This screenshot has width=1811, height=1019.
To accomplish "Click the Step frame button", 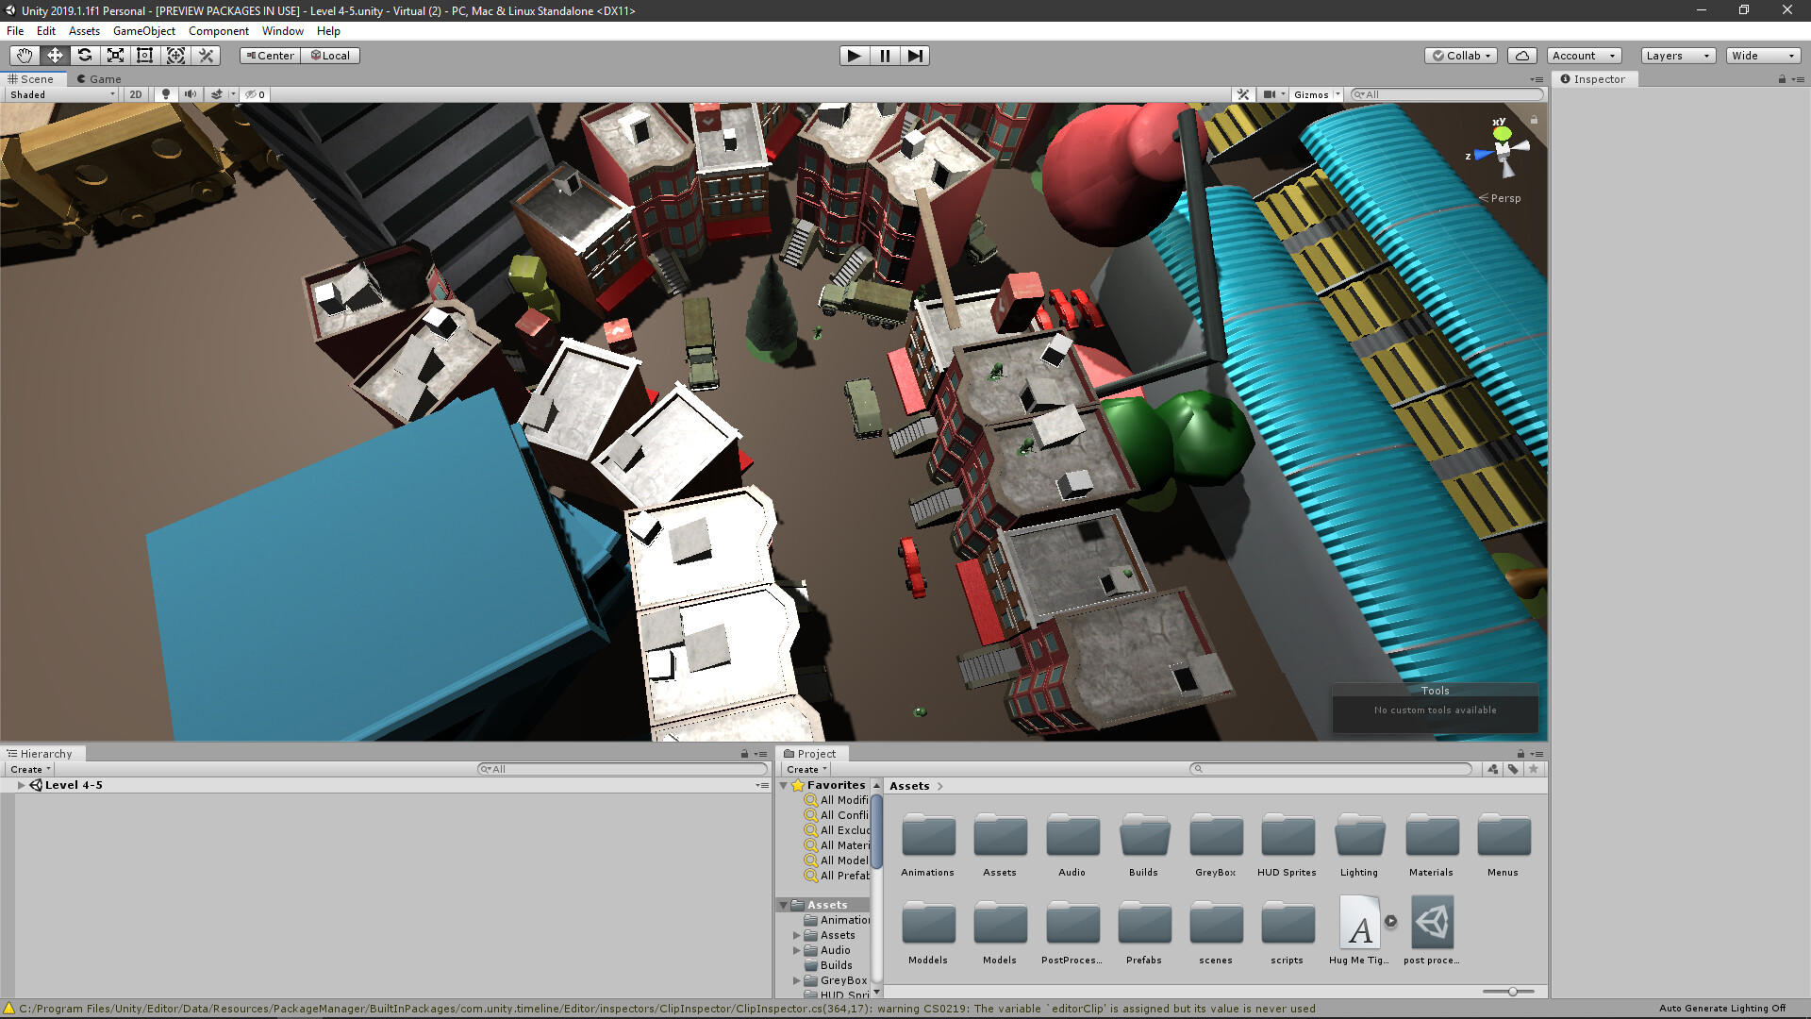I will (x=914, y=56).
